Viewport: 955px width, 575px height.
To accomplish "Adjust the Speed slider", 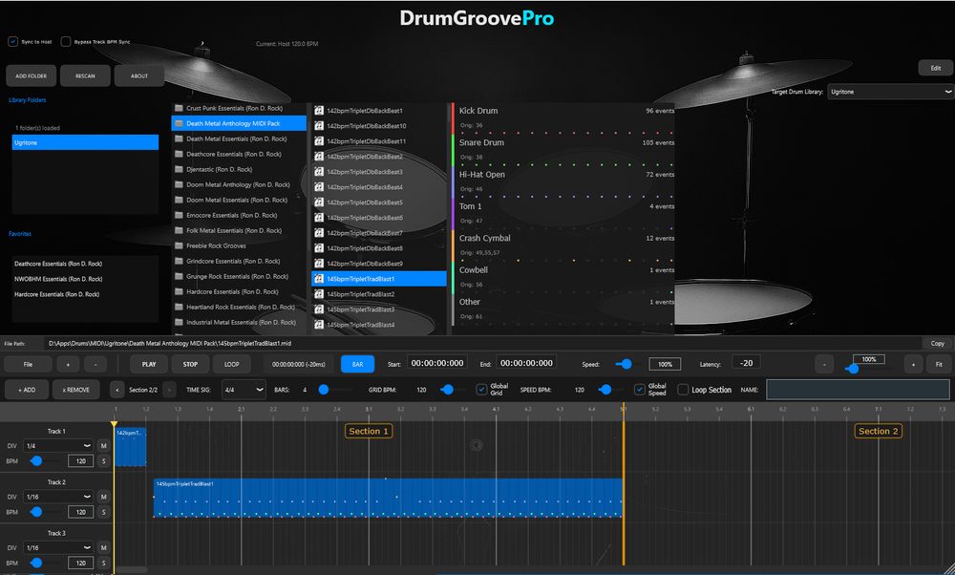I will [x=625, y=364].
